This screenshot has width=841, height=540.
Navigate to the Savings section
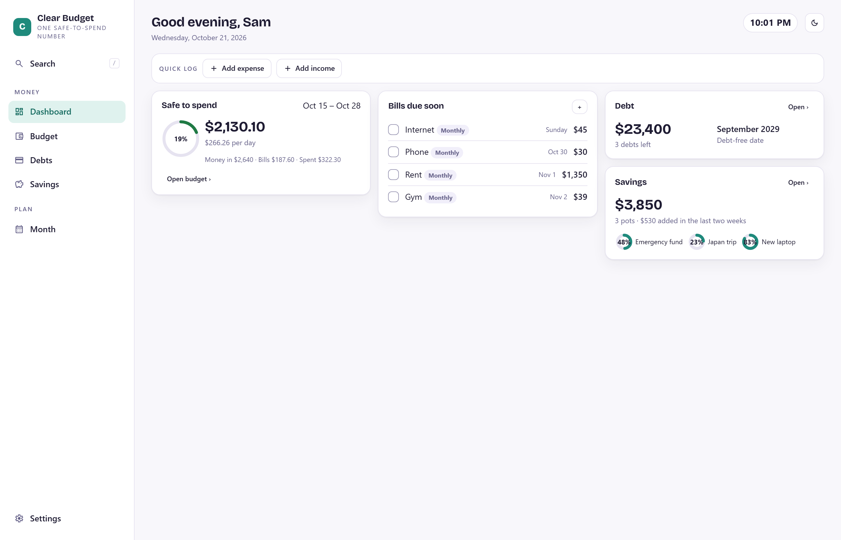pos(67,184)
